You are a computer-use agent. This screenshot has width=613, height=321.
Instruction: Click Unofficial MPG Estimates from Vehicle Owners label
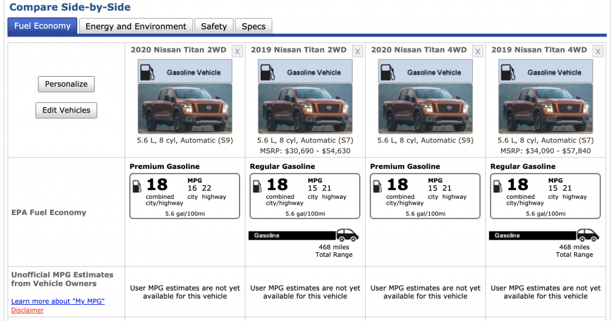pyautogui.click(x=62, y=279)
